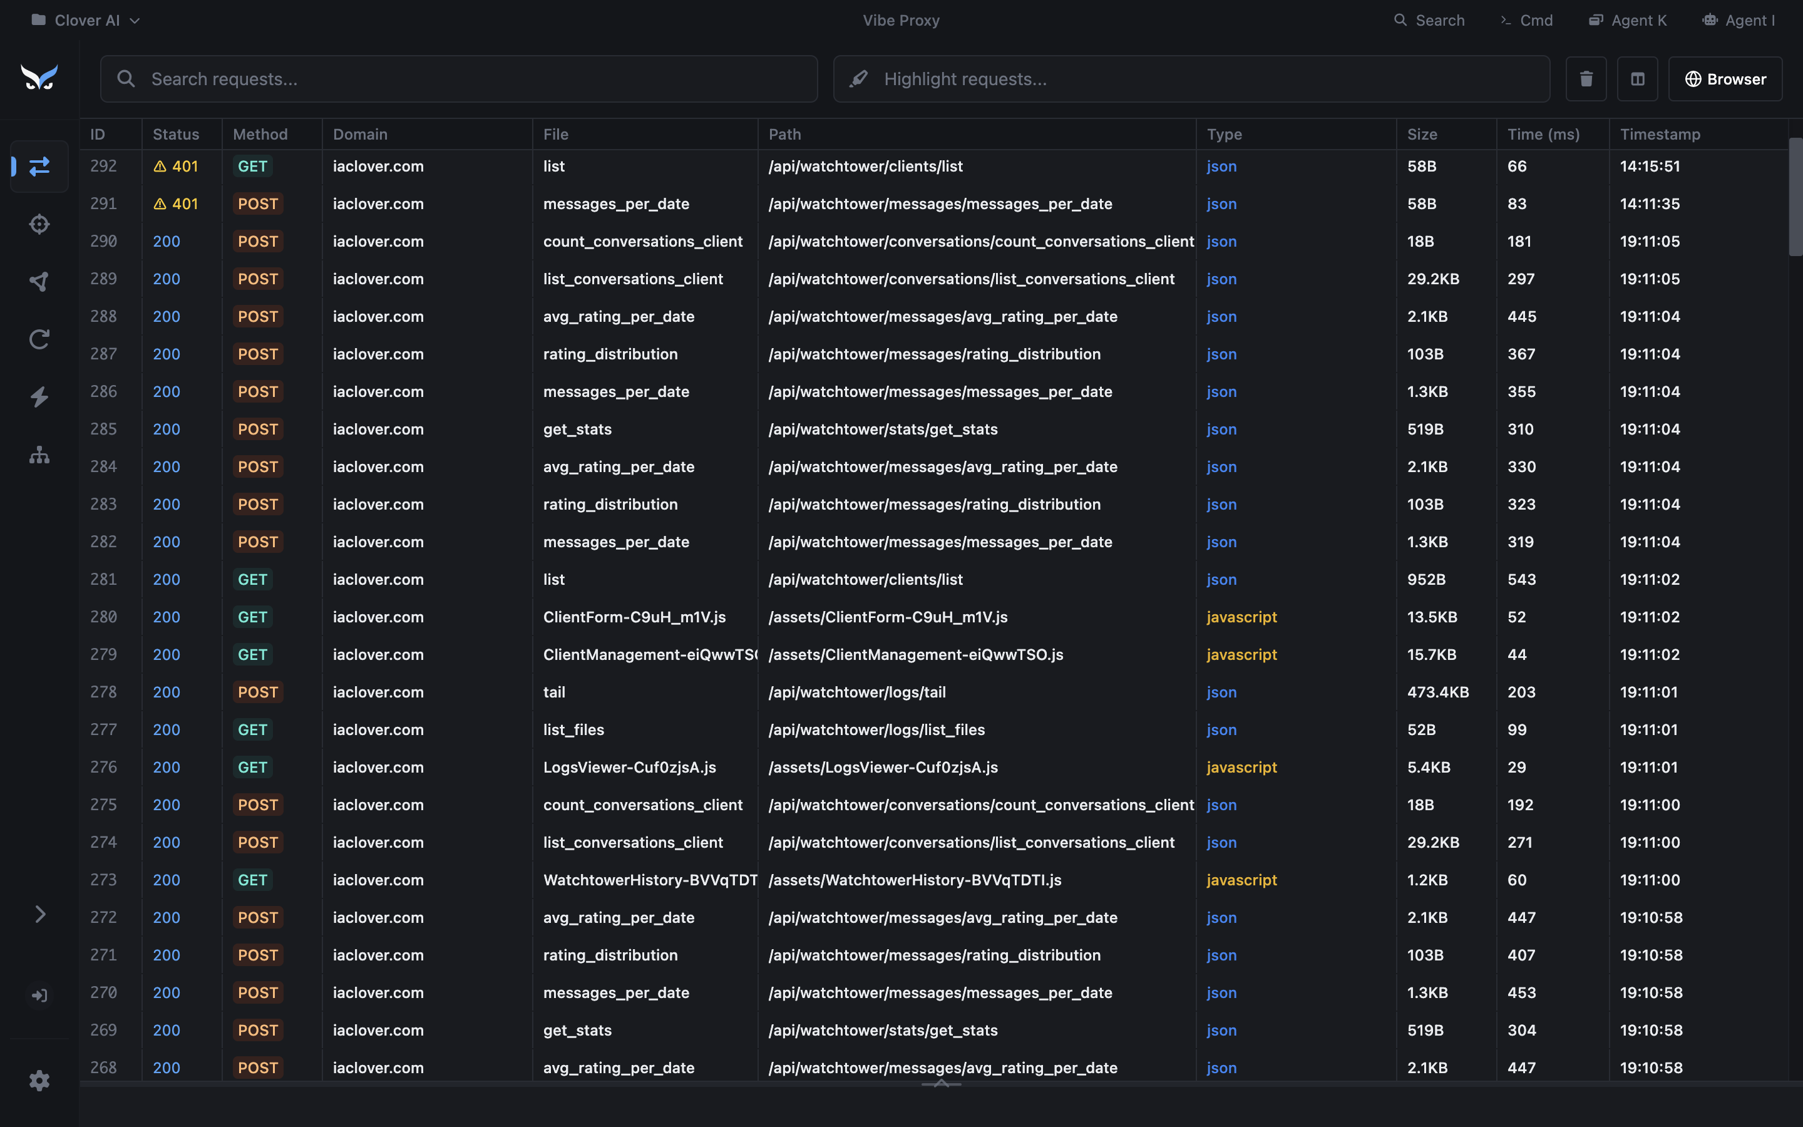Click the vertical scrollbar thumb
The width and height of the screenshot is (1803, 1127).
pyautogui.click(x=1795, y=197)
